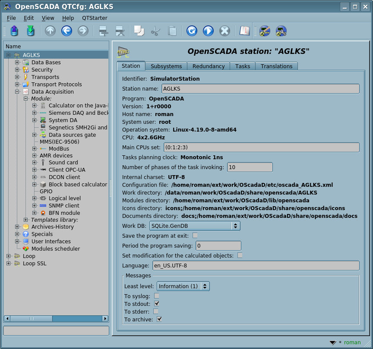Viewport: 373px width, 349px height.
Task: Refresh the page with the circular arrow icon
Action: click(192, 31)
